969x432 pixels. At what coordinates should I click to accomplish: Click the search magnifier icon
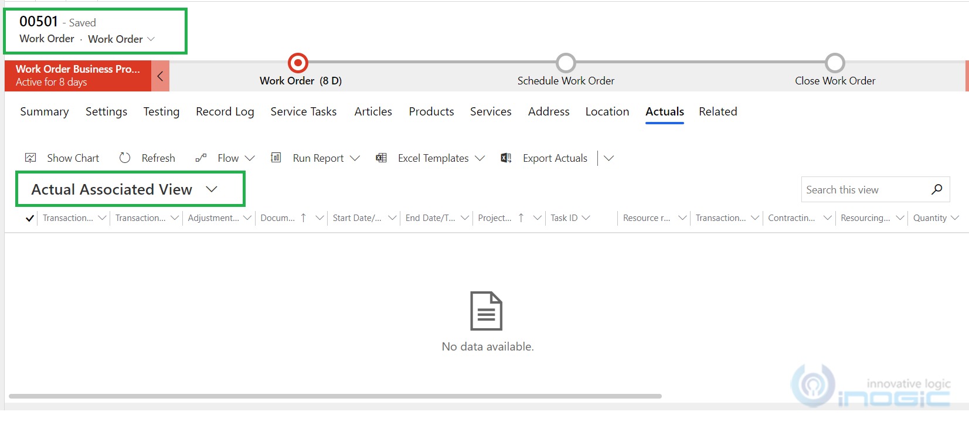click(x=937, y=189)
